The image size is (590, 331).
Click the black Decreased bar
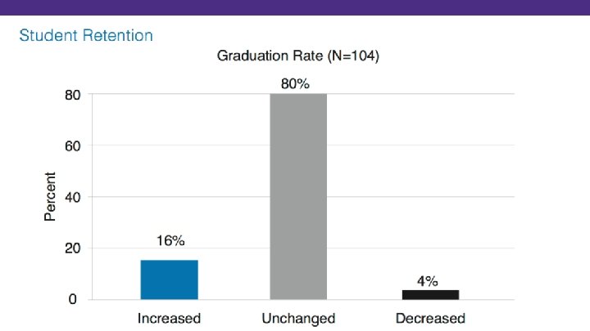click(x=430, y=294)
